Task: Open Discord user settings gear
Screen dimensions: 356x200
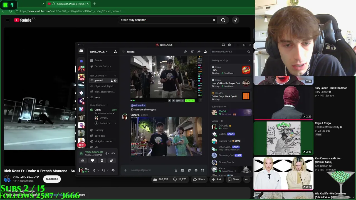Action: pyautogui.click(x=113, y=170)
